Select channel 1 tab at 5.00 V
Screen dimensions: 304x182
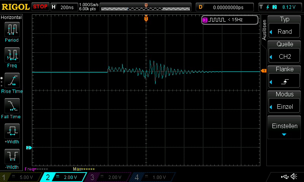[21, 177]
